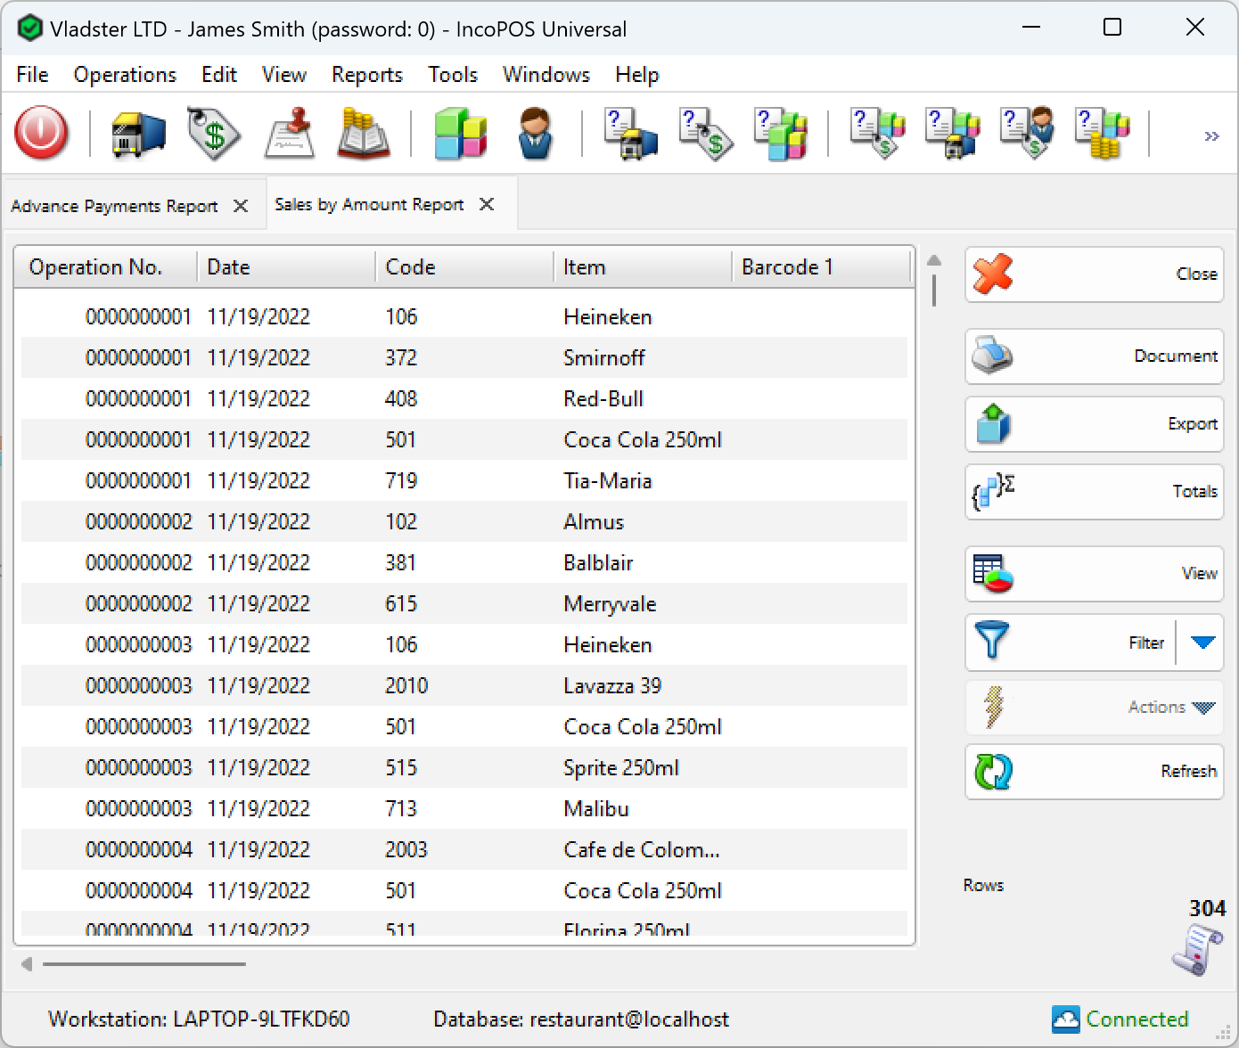Click the receipt scroll icon under Rows
This screenshot has width=1239, height=1048.
tap(1197, 950)
